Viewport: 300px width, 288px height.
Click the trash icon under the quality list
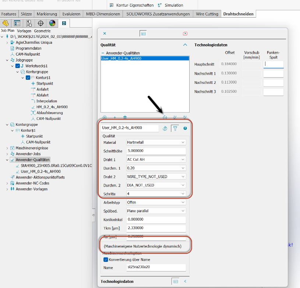pos(125,118)
